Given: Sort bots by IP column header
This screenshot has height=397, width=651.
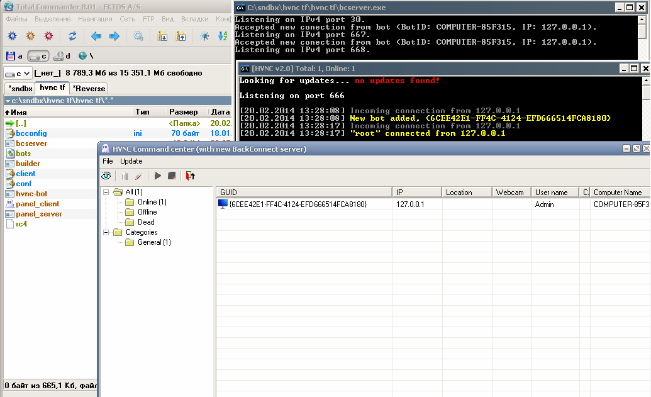Looking at the screenshot, I should pyautogui.click(x=417, y=193).
